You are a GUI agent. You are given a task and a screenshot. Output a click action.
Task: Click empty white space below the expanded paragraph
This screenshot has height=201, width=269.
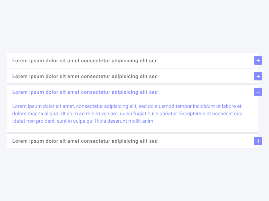click(134, 129)
